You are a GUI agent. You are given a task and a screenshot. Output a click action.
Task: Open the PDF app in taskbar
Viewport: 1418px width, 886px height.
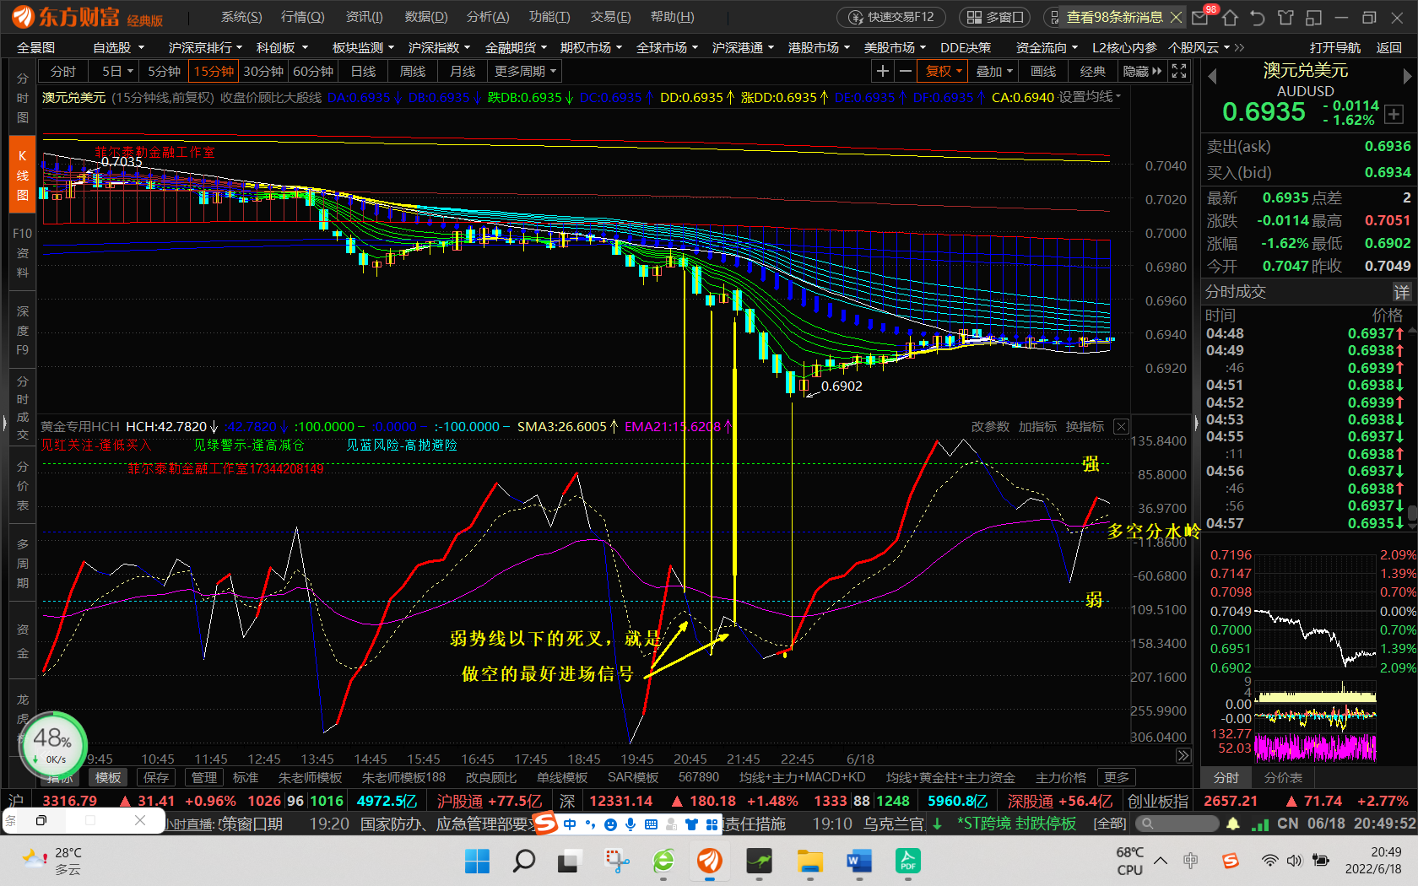pyautogui.click(x=907, y=861)
